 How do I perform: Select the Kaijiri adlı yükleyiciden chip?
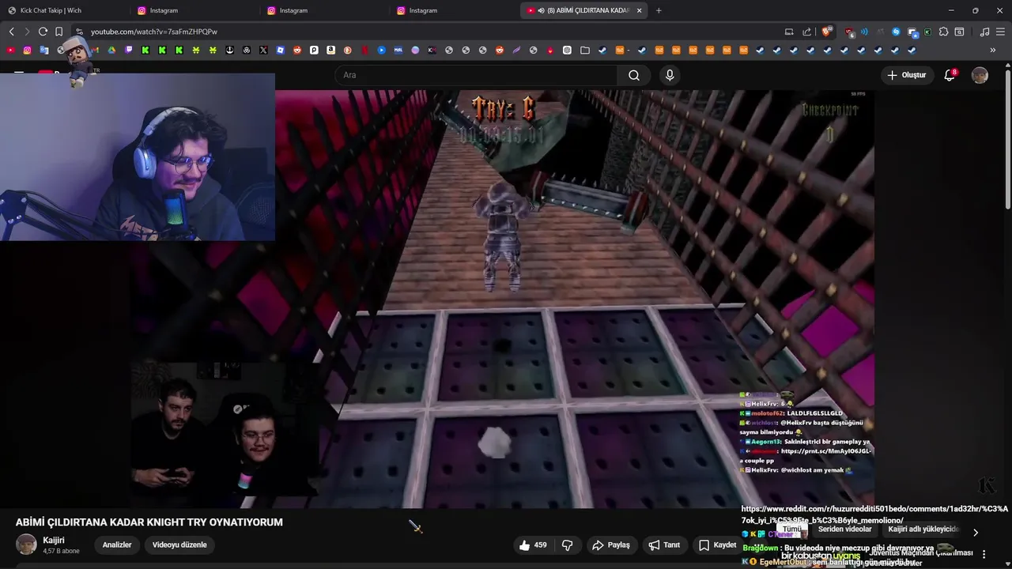923,529
